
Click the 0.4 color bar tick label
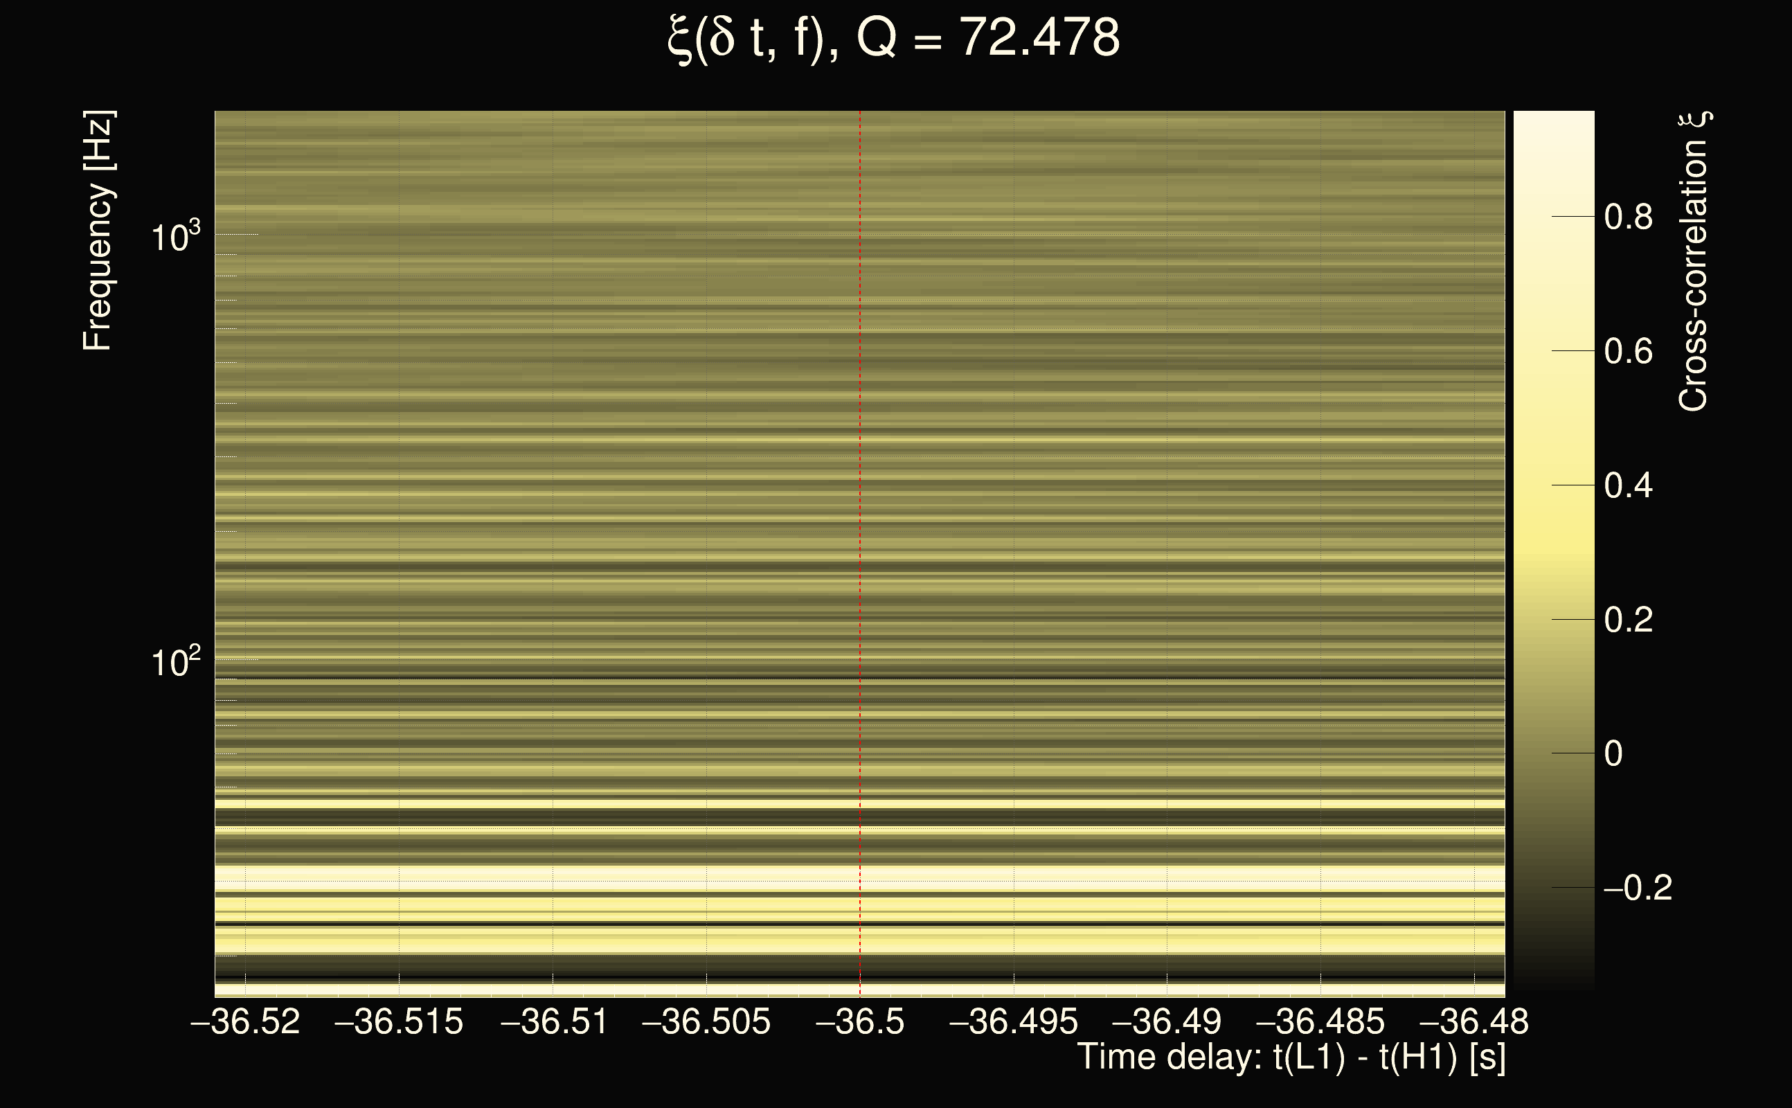pyautogui.click(x=1628, y=486)
